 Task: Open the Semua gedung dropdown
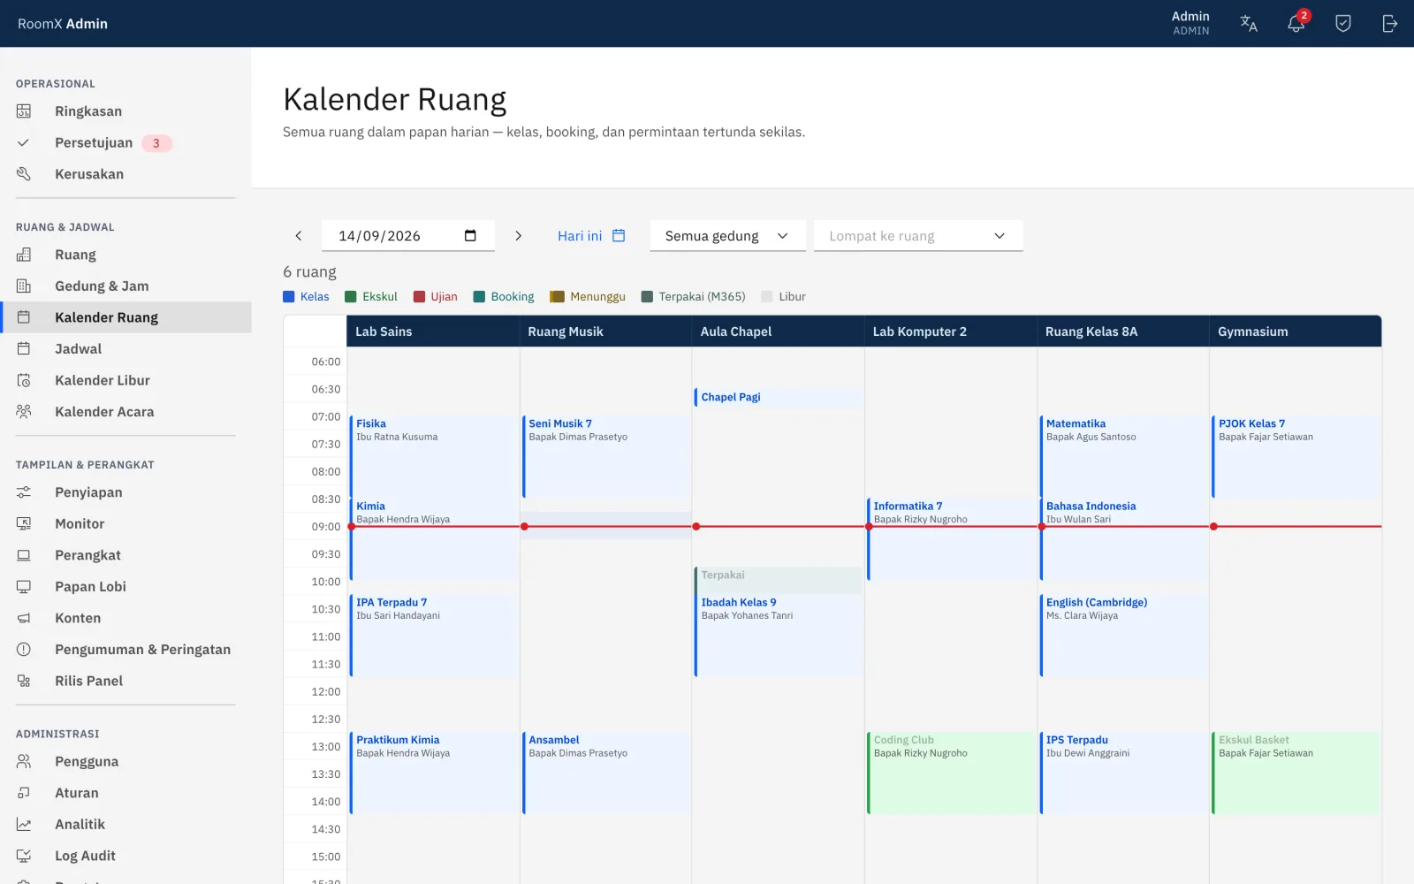click(727, 236)
